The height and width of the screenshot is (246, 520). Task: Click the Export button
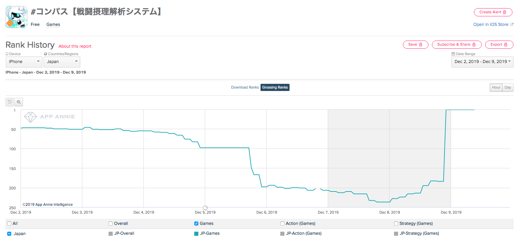pyautogui.click(x=499, y=45)
